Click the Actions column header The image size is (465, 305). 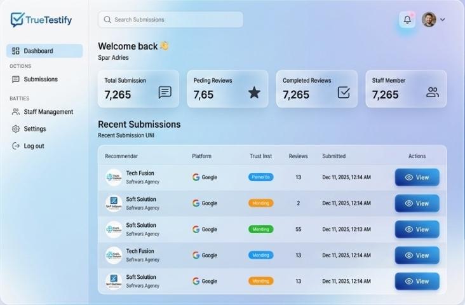pos(417,156)
